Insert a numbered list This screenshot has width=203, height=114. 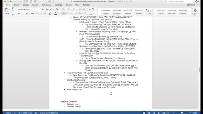69,9
